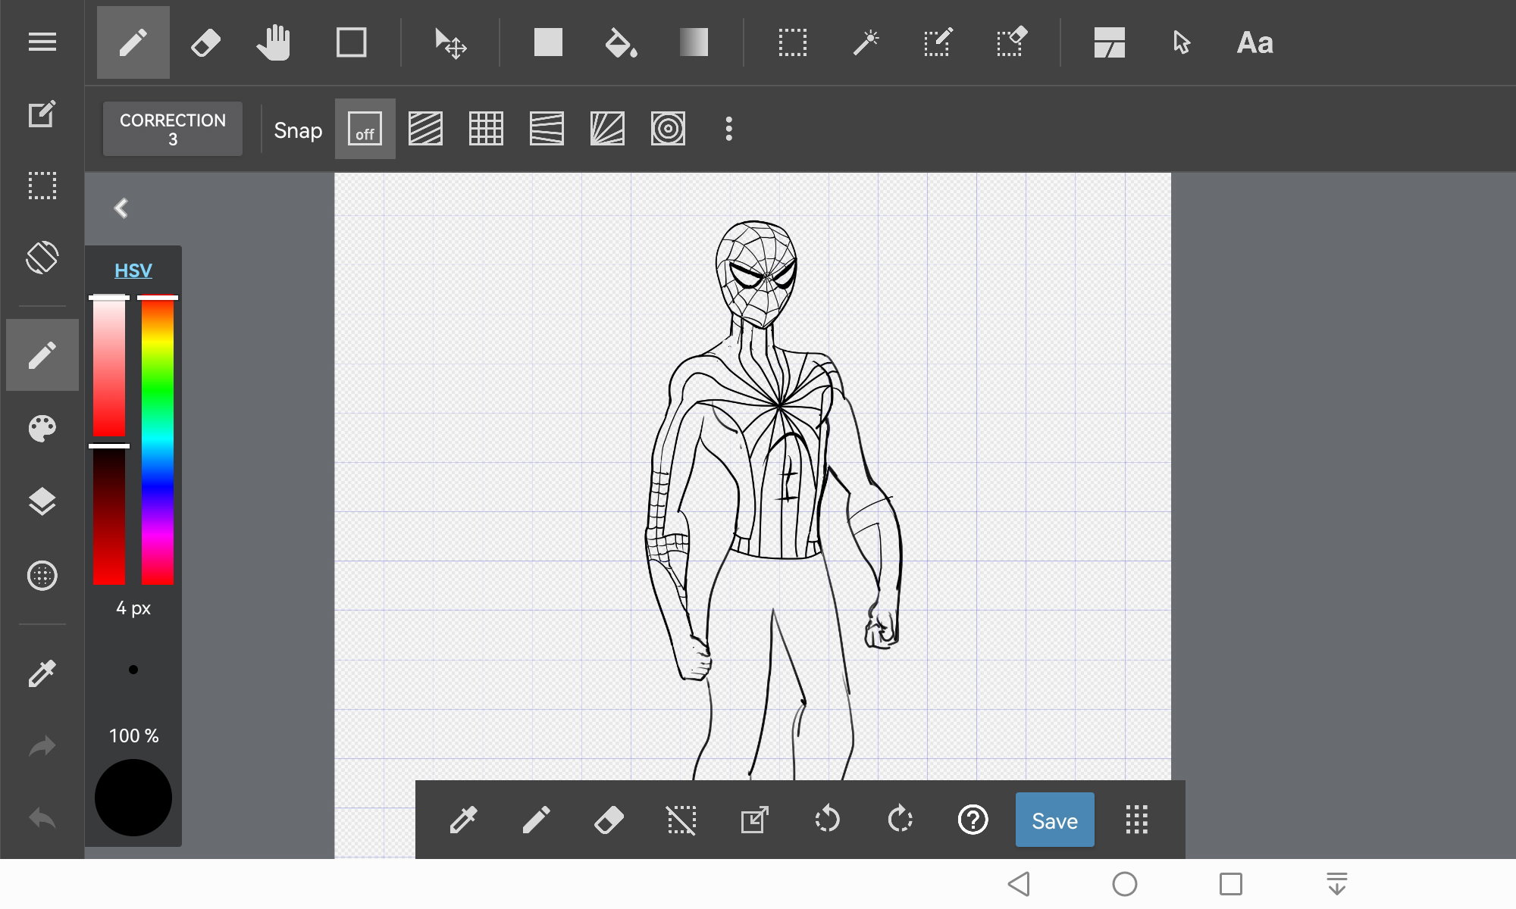This screenshot has height=909, width=1516.
Task: Open the CORRECTION 3 setting
Action: click(x=173, y=129)
